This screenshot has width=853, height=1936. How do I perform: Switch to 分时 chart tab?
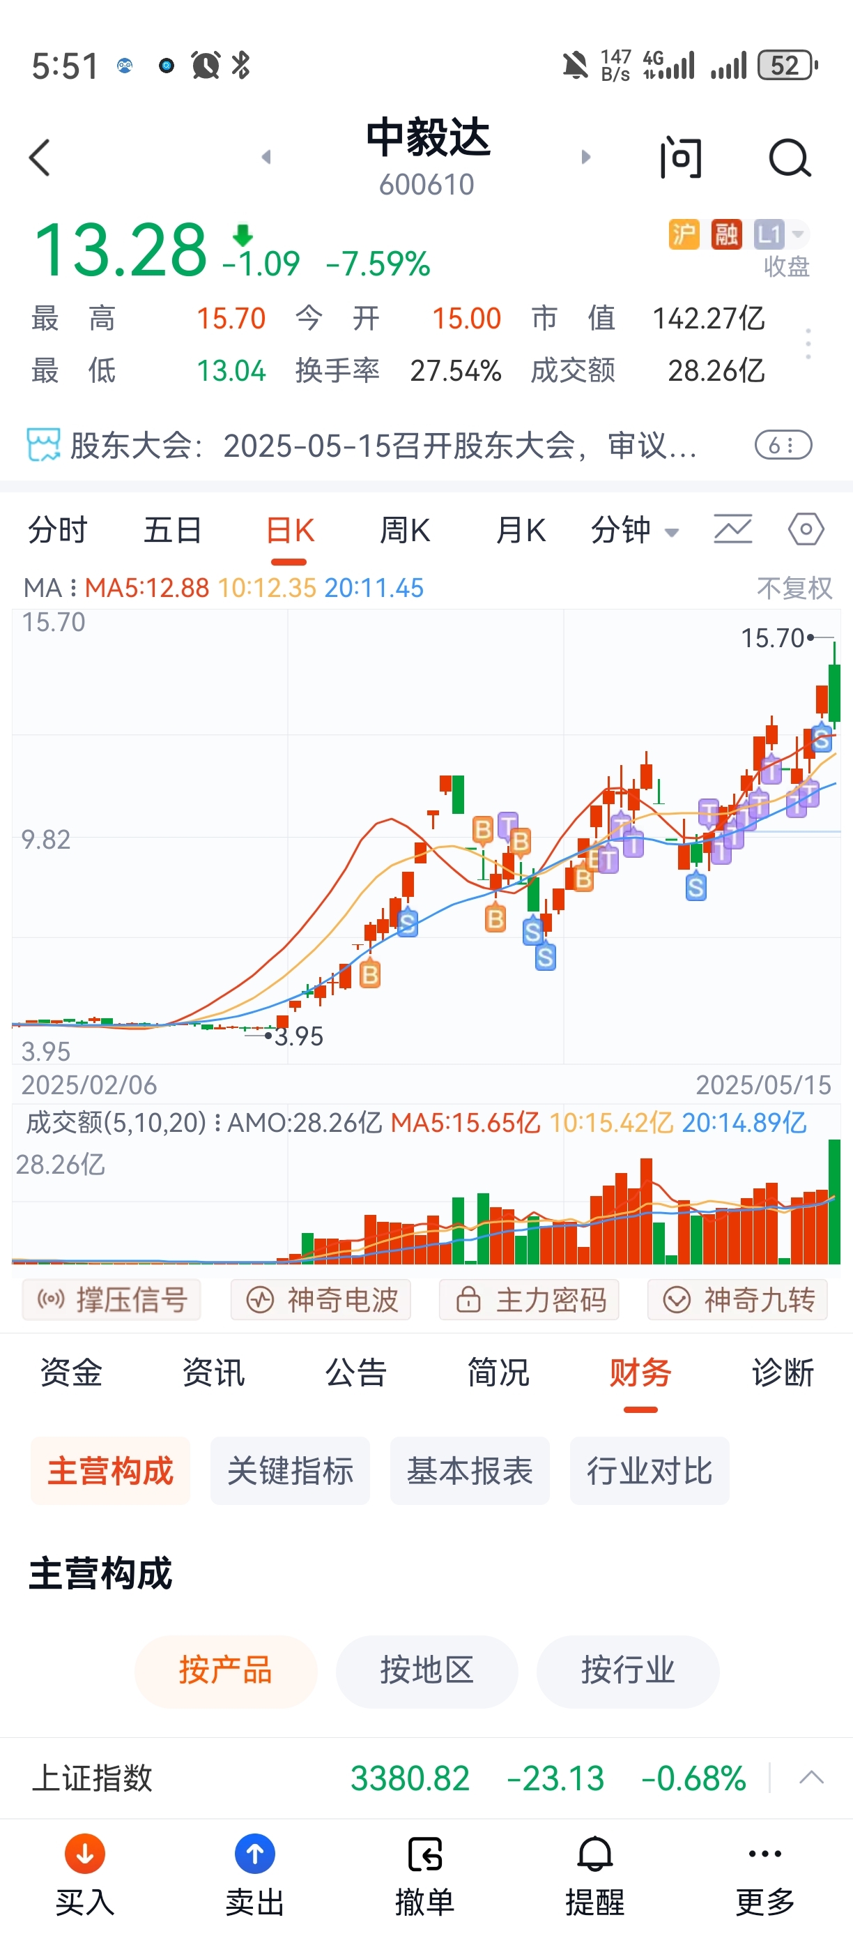[58, 531]
